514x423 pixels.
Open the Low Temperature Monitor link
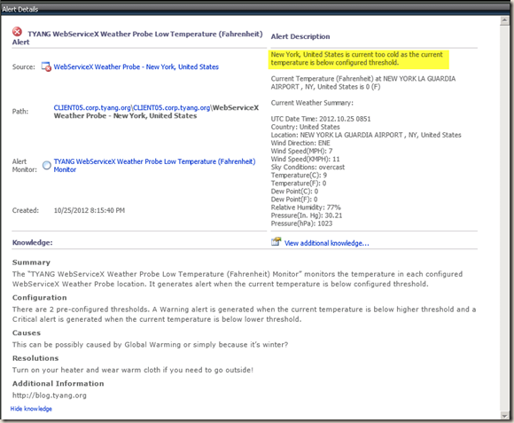(154, 165)
